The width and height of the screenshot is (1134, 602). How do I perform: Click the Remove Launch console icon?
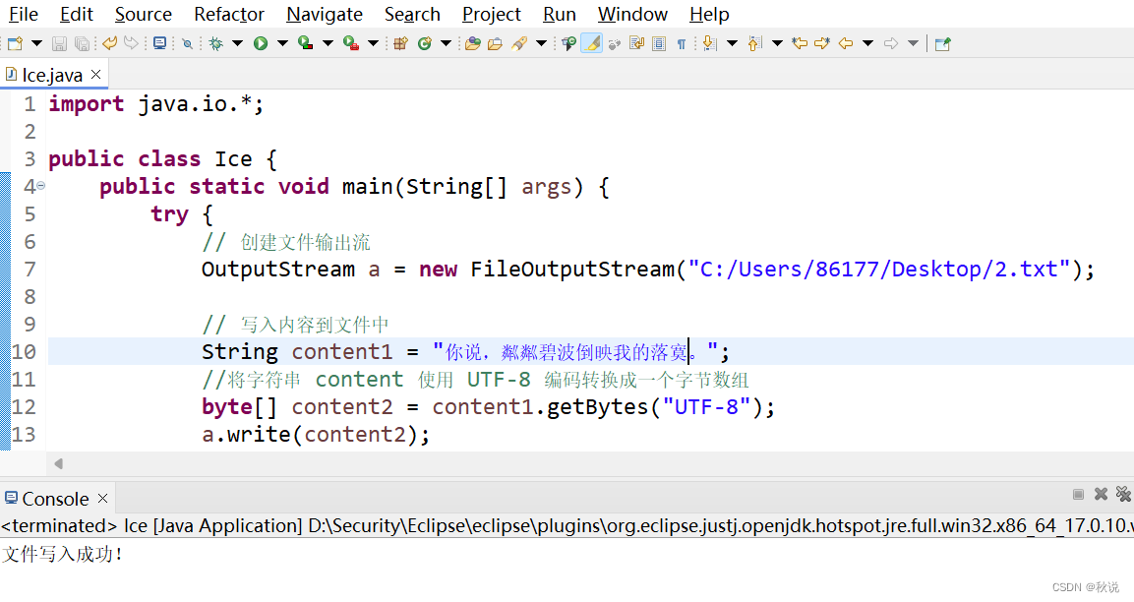(x=1101, y=494)
